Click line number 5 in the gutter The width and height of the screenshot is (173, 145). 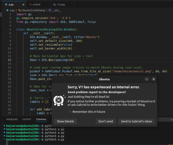point(10,30)
